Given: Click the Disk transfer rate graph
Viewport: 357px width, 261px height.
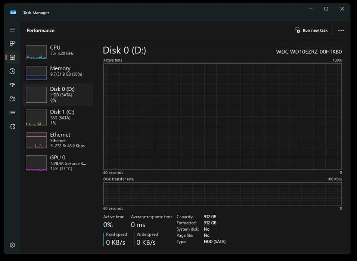Looking at the screenshot, I should click(x=222, y=193).
